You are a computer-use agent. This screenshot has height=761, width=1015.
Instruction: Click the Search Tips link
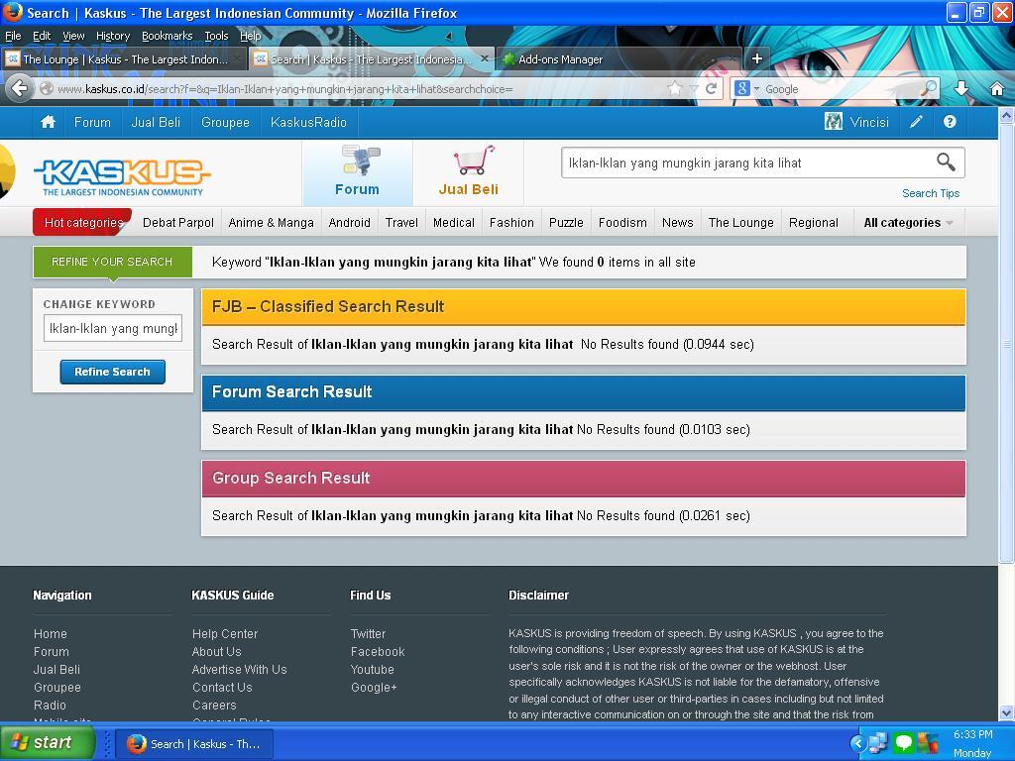pyautogui.click(x=930, y=193)
